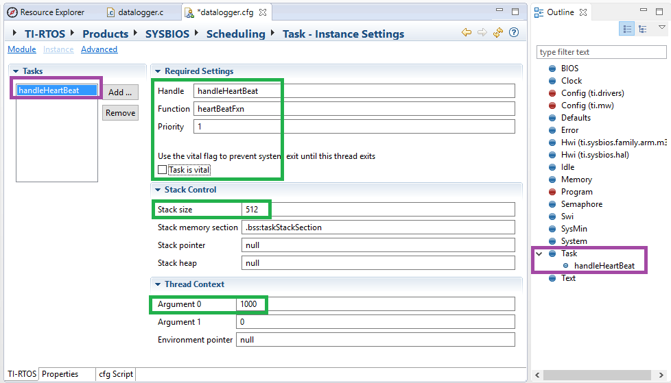The image size is (671, 383).
Task: Switch Outline to tree view icon
Action: coord(643,29)
